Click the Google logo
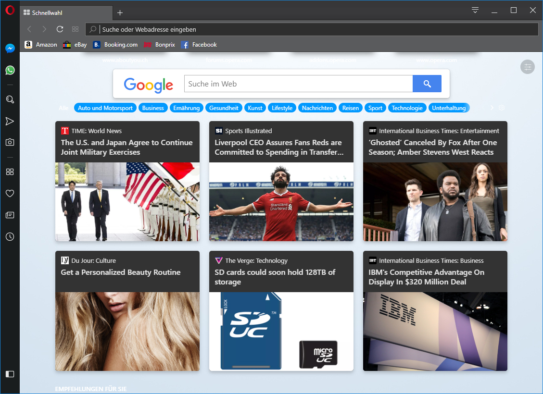The height and width of the screenshot is (394, 543). coord(149,85)
